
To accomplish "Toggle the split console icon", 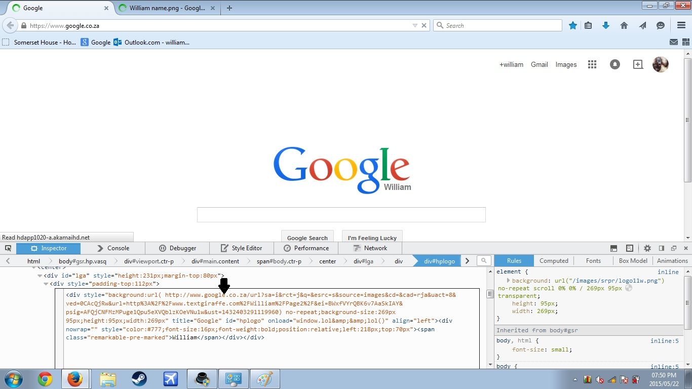I will click(x=613, y=248).
